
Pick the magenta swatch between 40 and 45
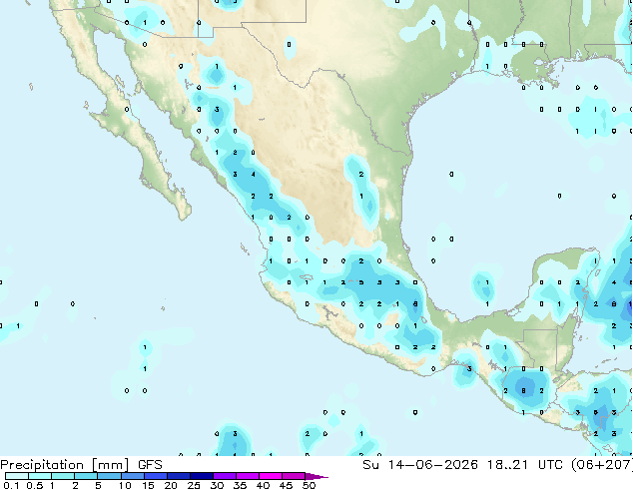[x=271, y=476]
